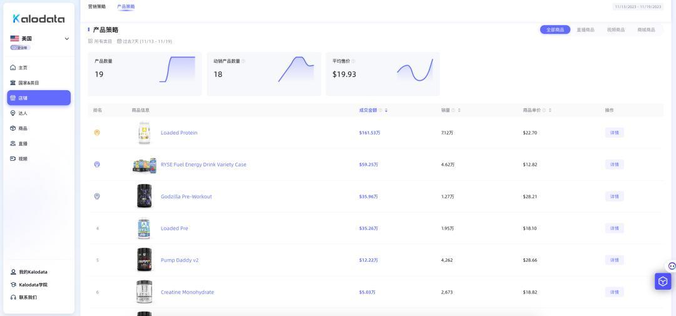Click the 企业版 plan badge
This screenshot has width=676, height=316.
pyautogui.click(x=20, y=48)
